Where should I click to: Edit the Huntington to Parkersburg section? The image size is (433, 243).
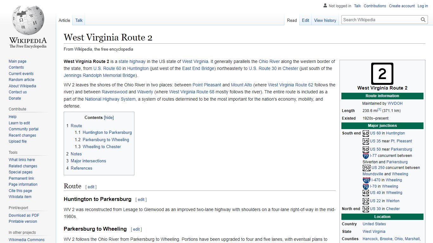[141, 200]
